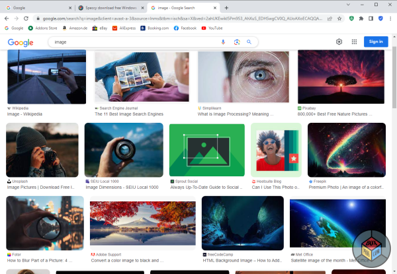Open the eBay bookmark

(100, 28)
